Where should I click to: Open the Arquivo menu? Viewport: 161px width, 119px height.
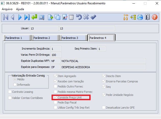click(x=7, y=9)
